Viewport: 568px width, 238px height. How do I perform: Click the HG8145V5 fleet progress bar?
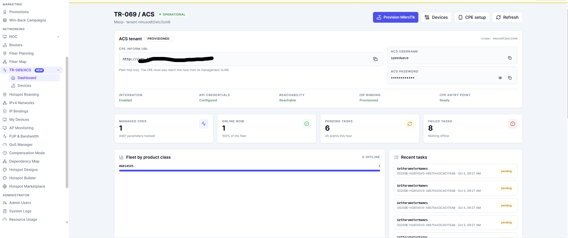(249, 171)
